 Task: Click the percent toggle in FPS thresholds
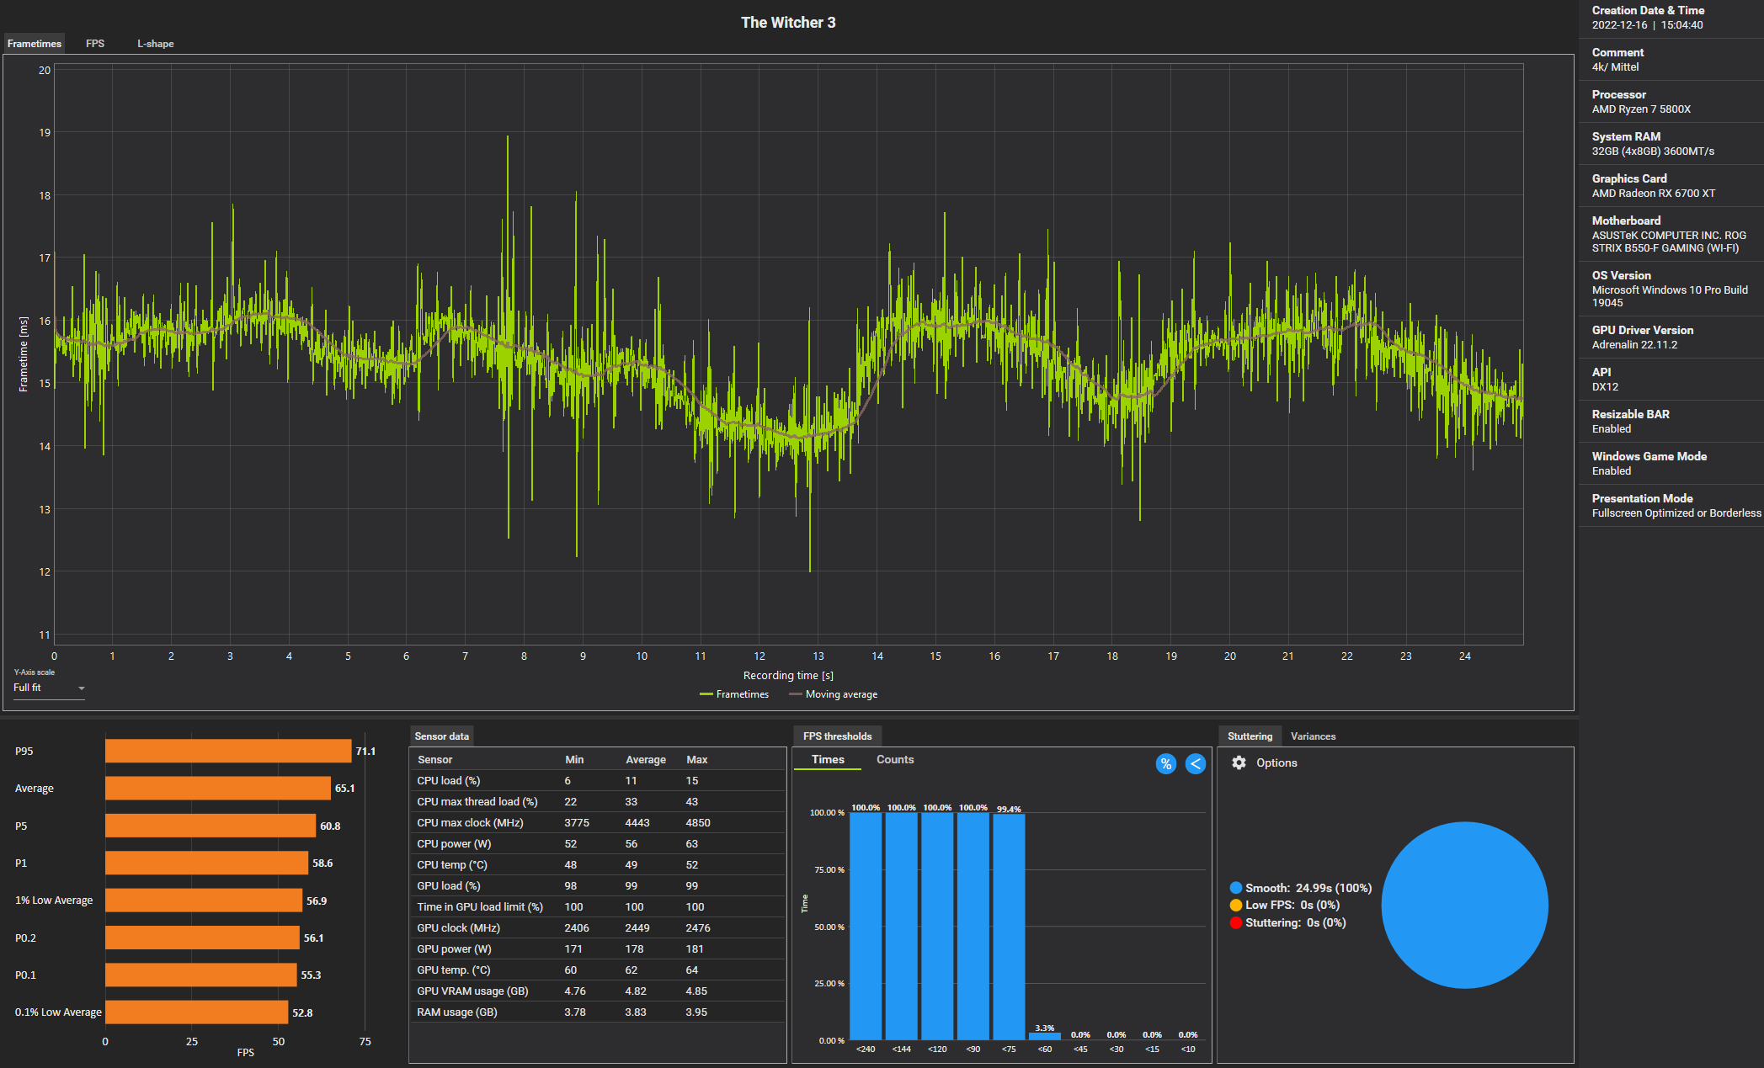pyautogui.click(x=1165, y=763)
